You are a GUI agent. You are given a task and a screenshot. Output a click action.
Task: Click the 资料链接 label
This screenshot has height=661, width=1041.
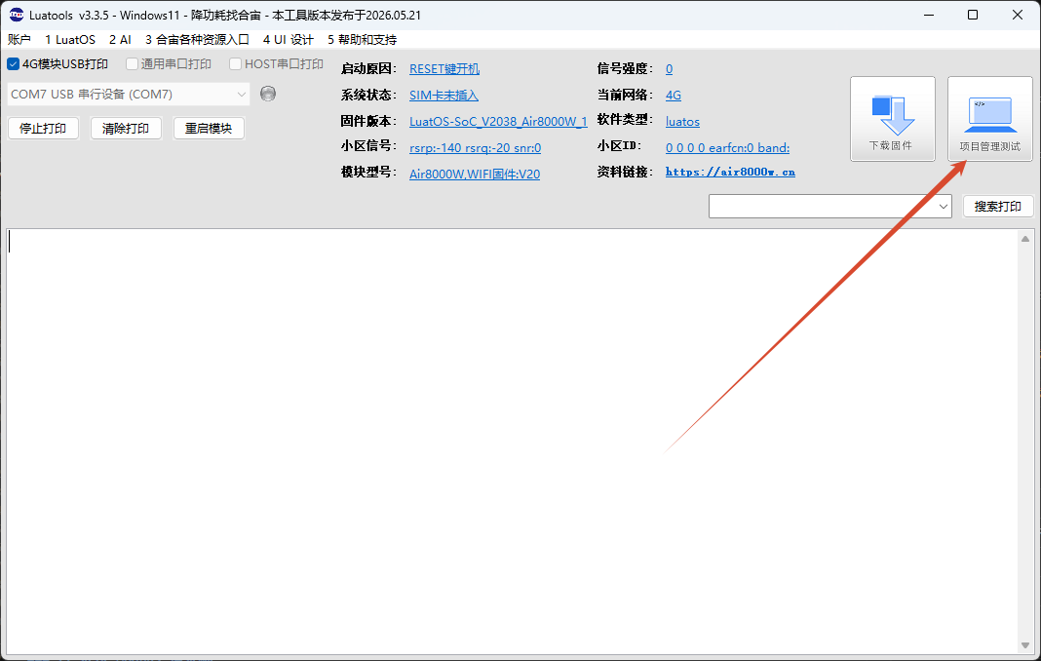(625, 172)
